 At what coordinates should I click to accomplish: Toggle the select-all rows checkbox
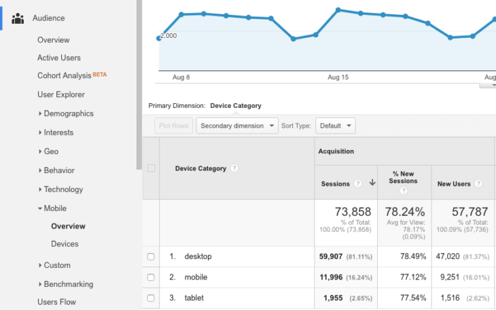coord(152,168)
